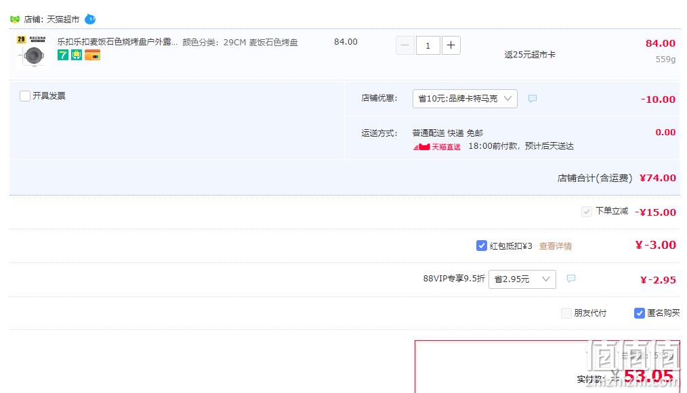The height and width of the screenshot is (393, 687).
Task: Decrease quantity with the minus button
Action: click(x=405, y=45)
